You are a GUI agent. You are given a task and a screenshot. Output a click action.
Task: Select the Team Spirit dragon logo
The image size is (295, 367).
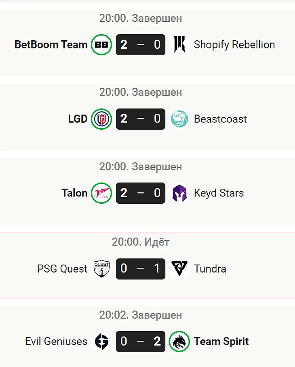tap(179, 341)
